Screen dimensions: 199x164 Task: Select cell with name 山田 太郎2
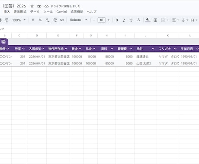(x=146, y=63)
